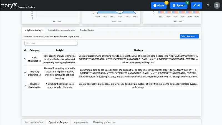Open the Improvements tab
Viewport: 222px width, 125px height.
[x=80, y=122]
